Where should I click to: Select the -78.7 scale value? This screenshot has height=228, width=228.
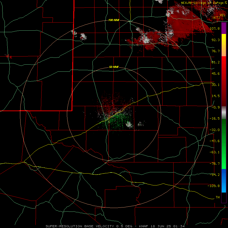click(x=215, y=164)
